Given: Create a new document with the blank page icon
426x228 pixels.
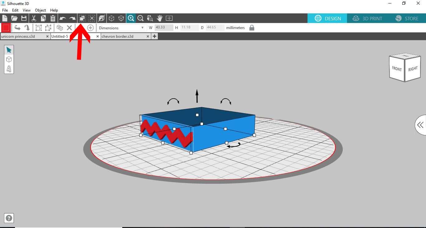Looking at the screenshot, I should [5, 18].
